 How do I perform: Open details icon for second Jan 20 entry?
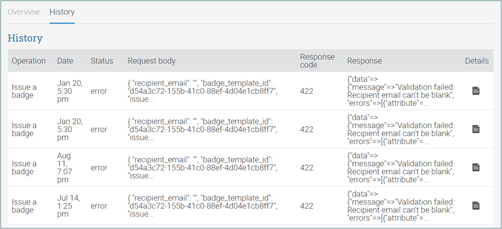[476, 129]
